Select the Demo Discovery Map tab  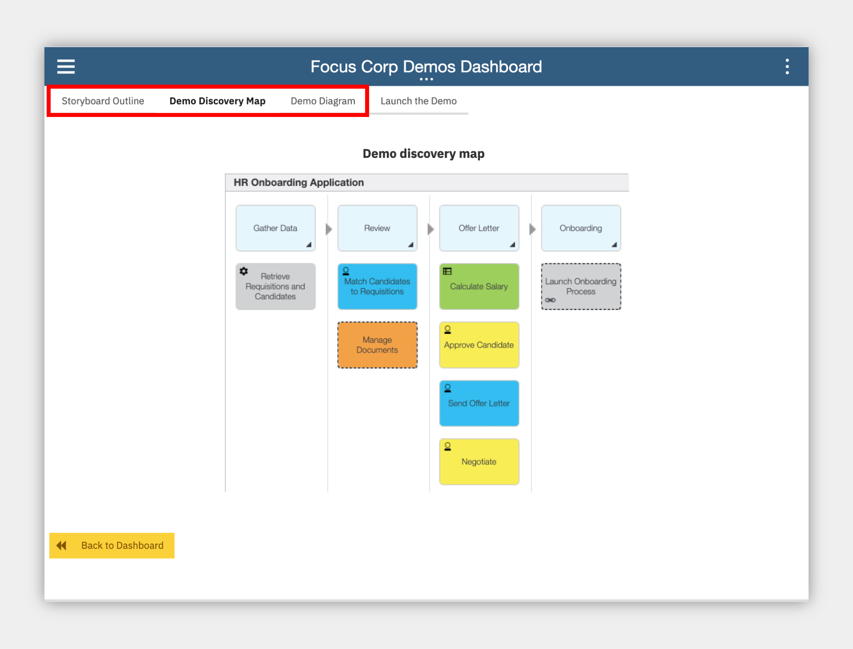tap(217, 101)
